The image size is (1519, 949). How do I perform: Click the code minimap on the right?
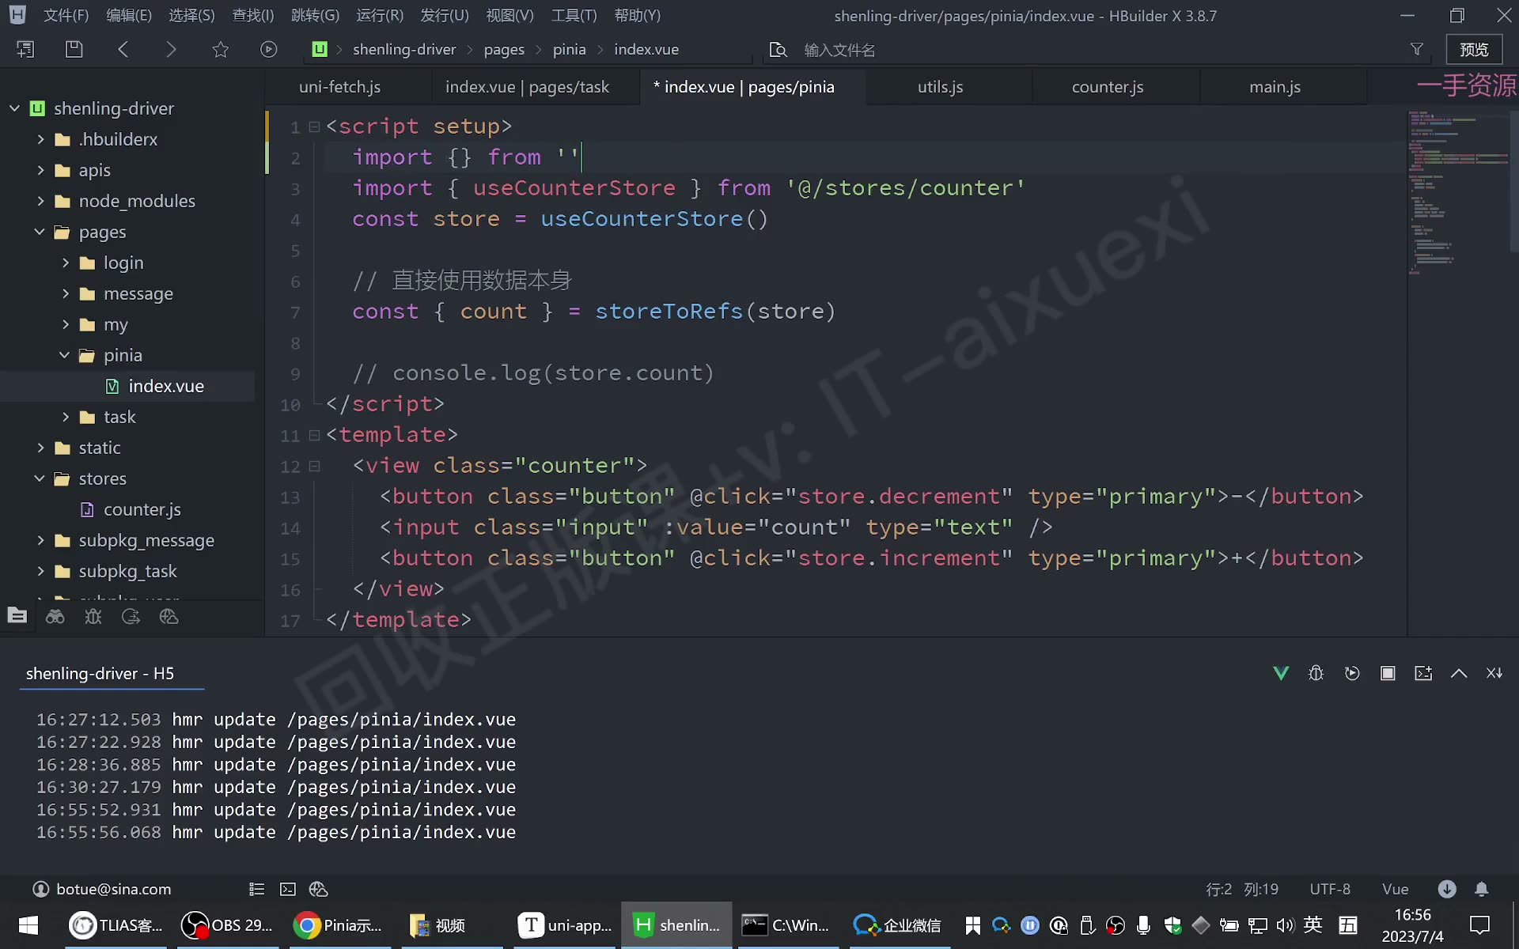click(x=1457, y=193)
